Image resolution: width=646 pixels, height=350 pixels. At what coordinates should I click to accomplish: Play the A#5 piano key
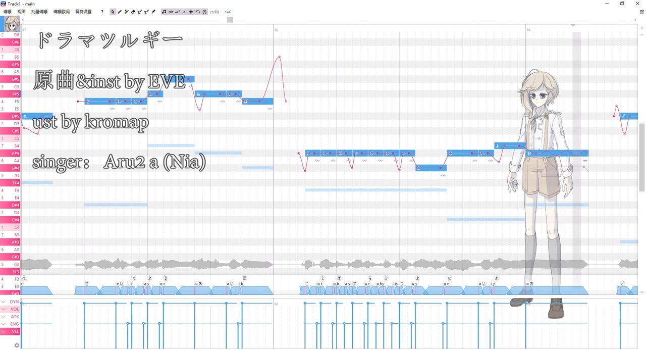click(10, 65)
